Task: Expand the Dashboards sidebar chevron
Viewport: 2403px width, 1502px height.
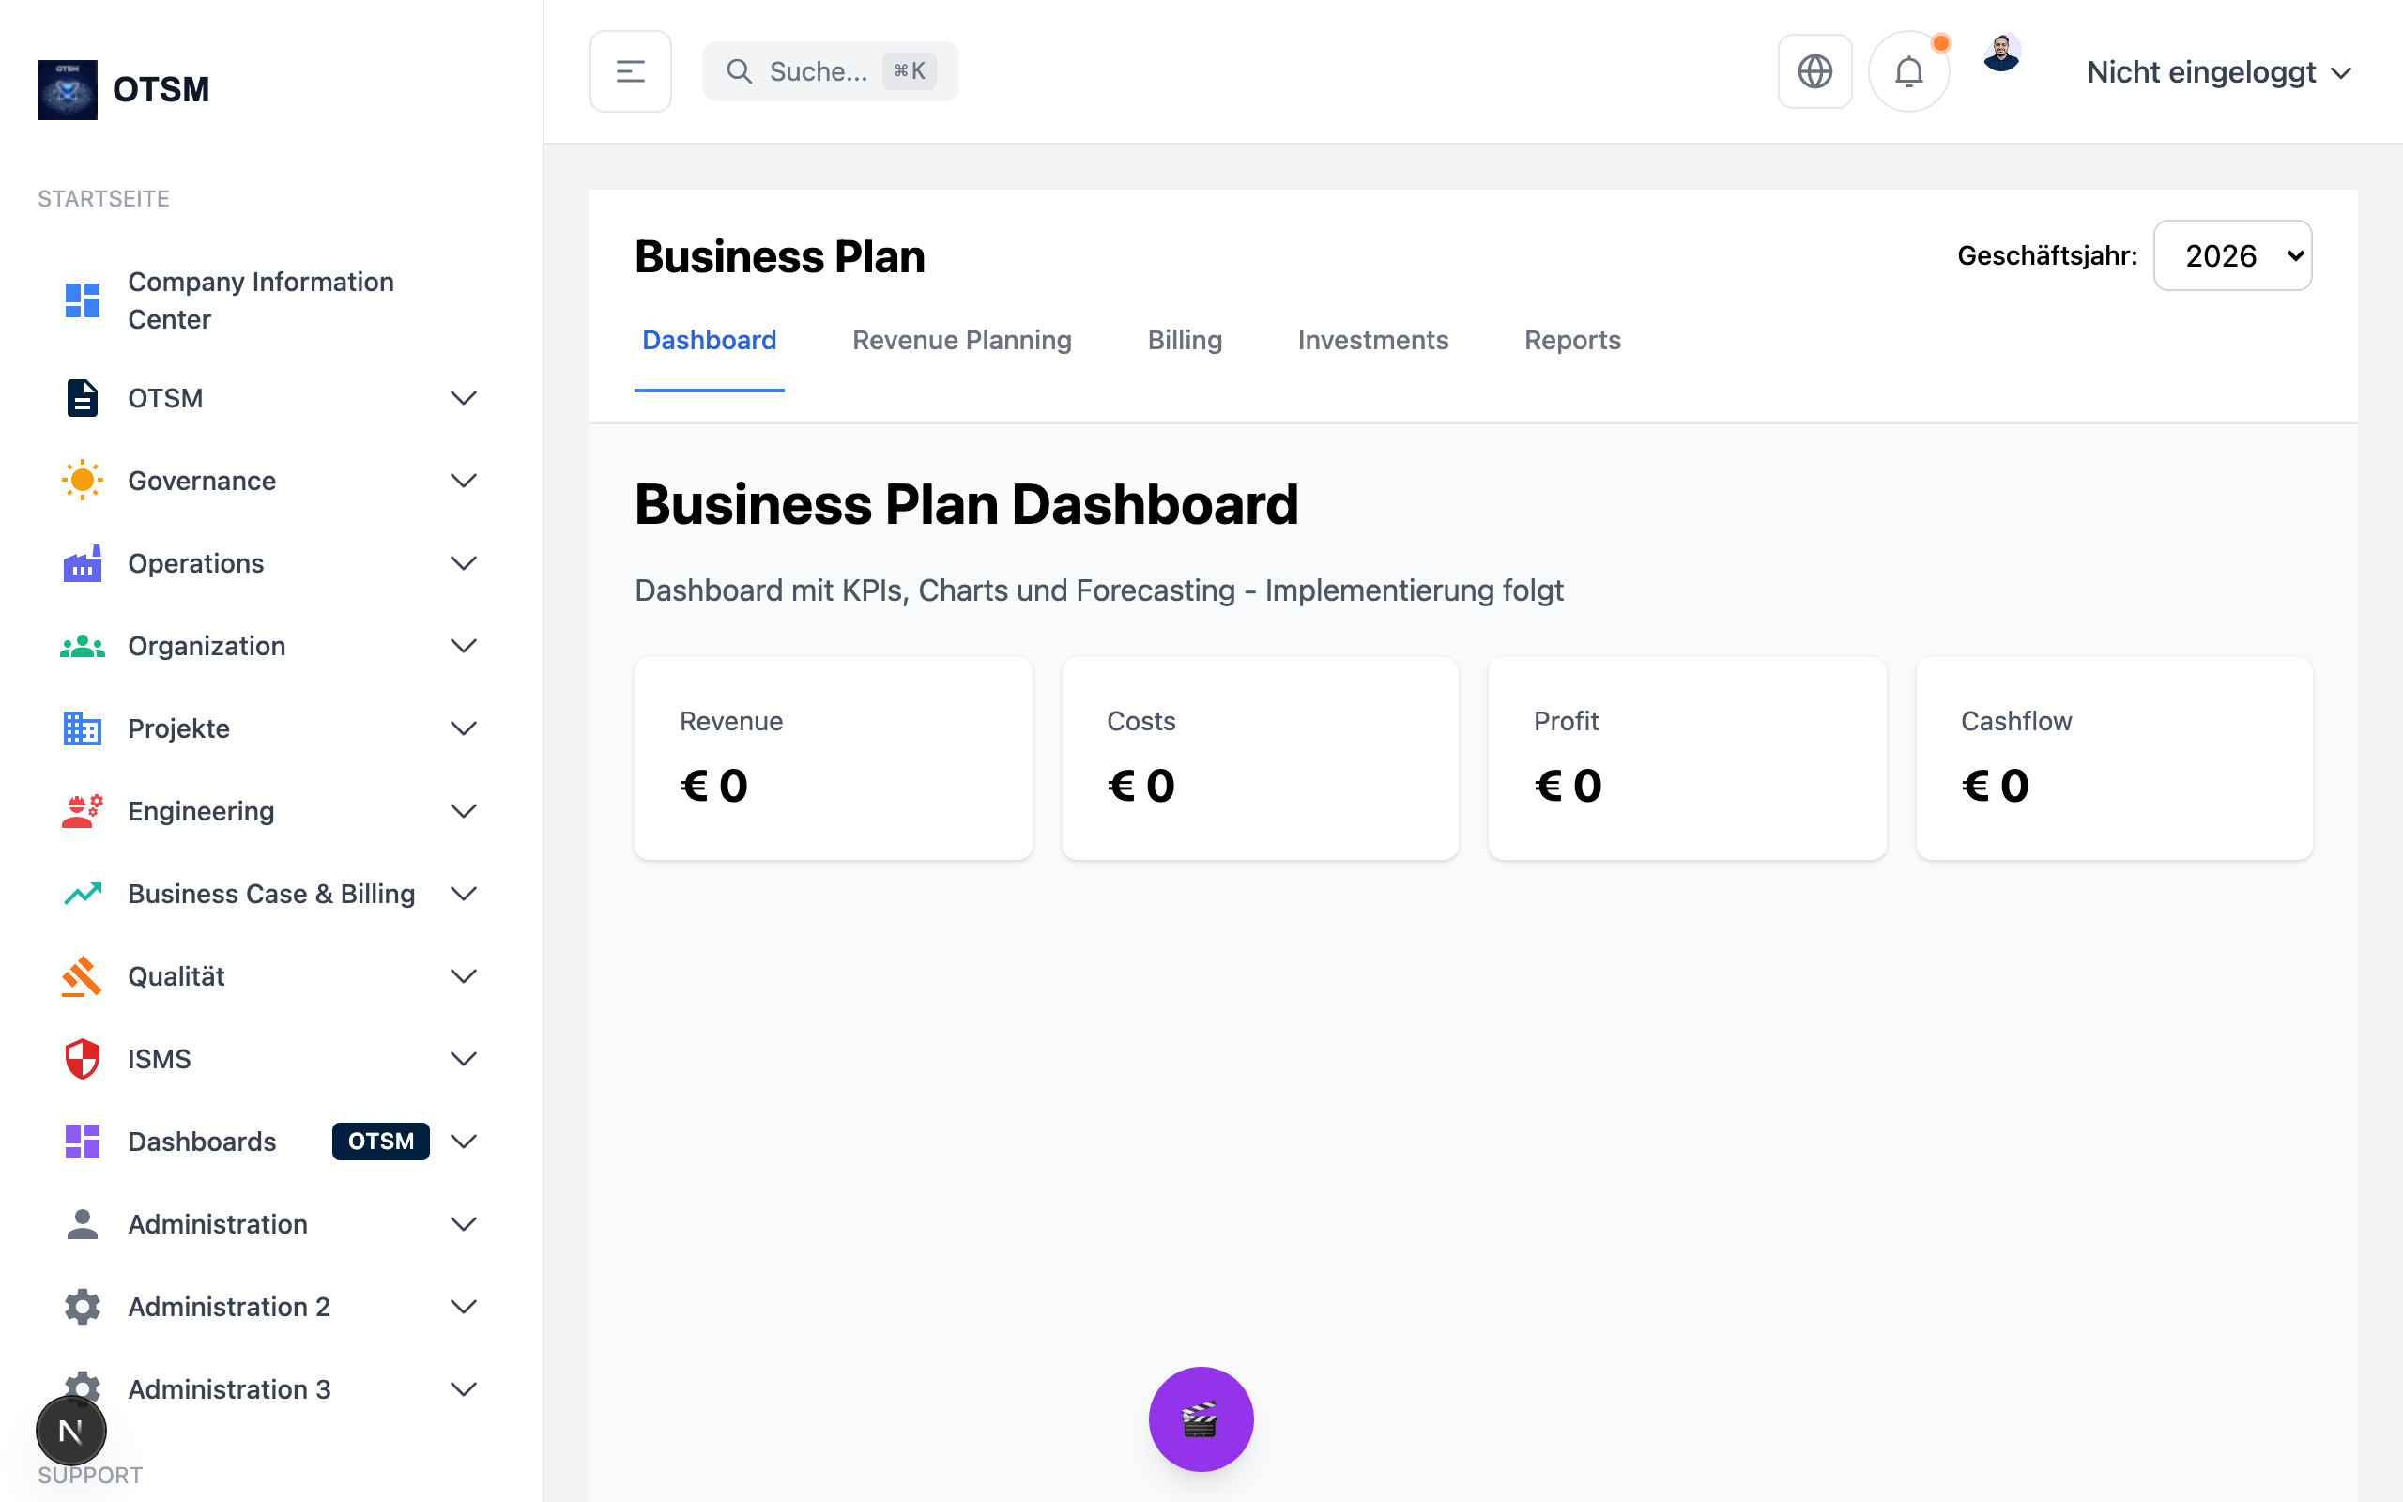Action: pos(464,1142)
